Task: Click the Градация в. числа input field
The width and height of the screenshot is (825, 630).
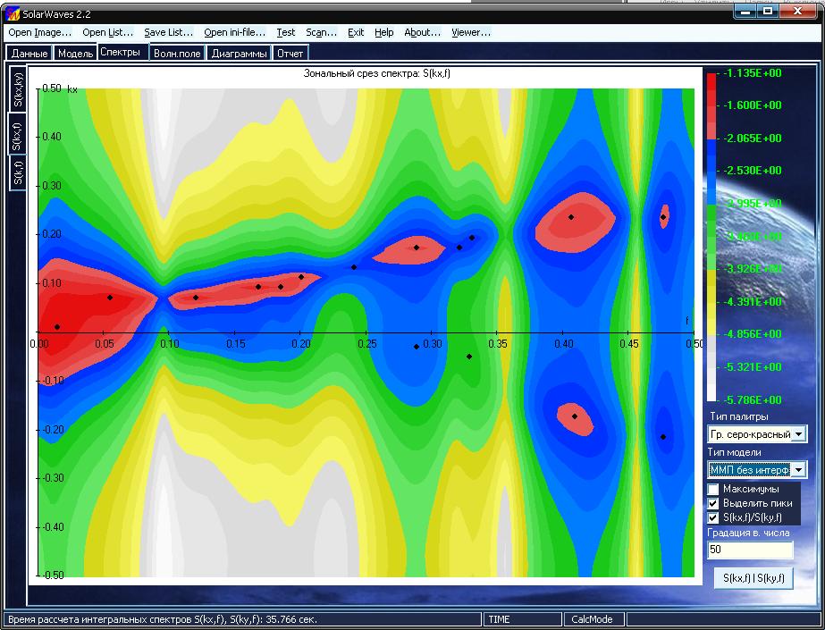Action: (749, 550)
